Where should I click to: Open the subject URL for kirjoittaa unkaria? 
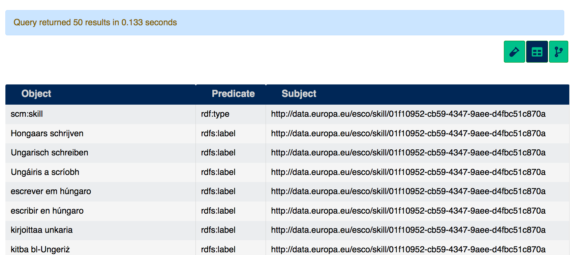tap(408, 230)
